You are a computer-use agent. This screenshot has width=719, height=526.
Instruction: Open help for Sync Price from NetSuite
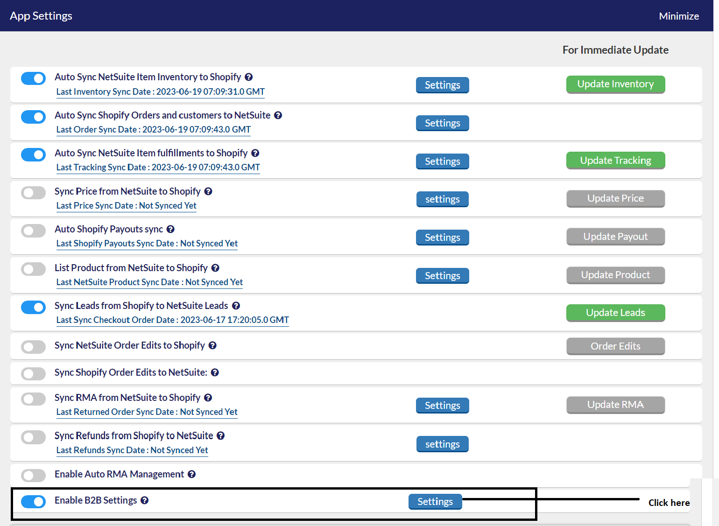208,191
